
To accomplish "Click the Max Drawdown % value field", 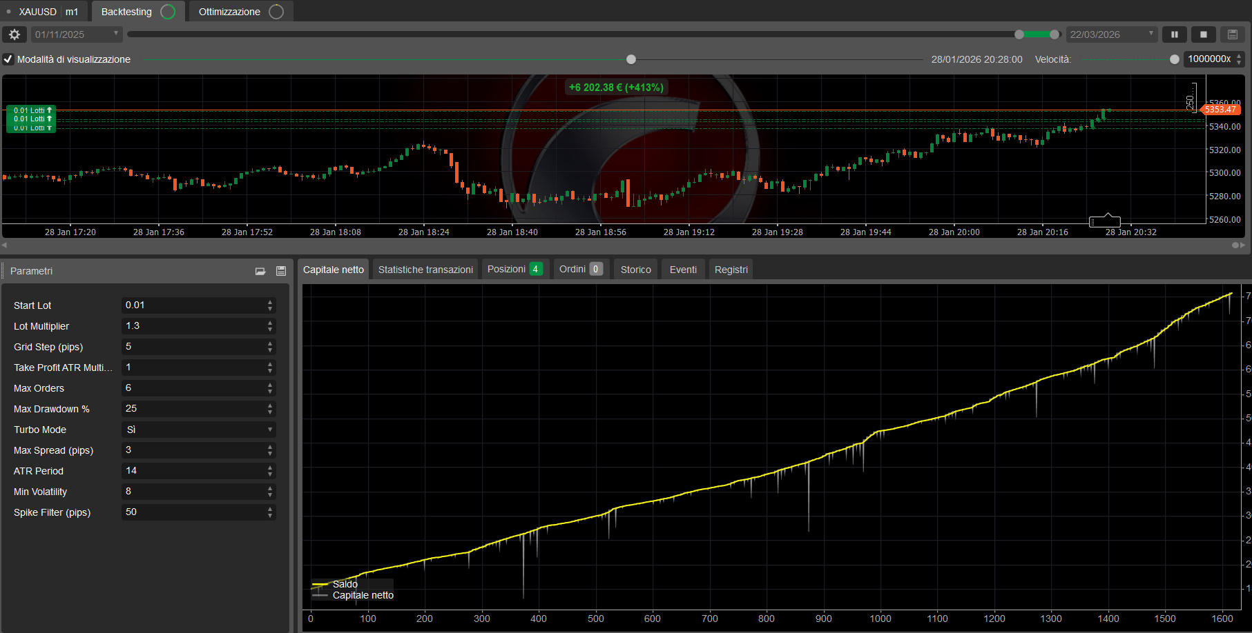I will (193, 409).
